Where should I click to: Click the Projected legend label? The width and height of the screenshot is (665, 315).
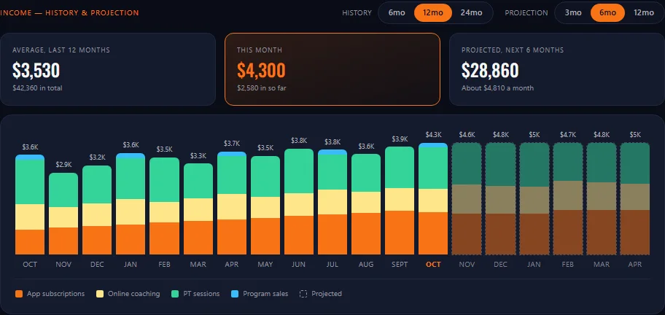coord(327,294)
